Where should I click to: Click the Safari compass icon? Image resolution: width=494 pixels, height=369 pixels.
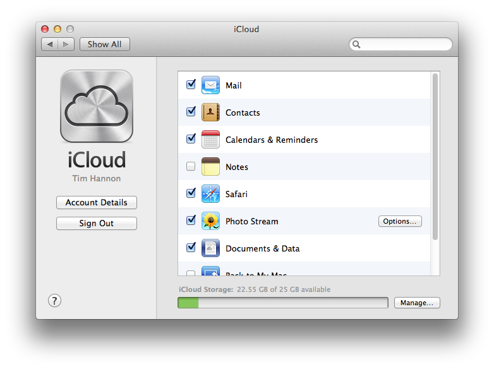[x=210, y=193]
